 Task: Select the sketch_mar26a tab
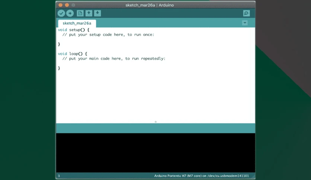[x=77, y=23]
